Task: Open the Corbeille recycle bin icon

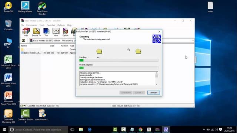Action: pos(8,25)
